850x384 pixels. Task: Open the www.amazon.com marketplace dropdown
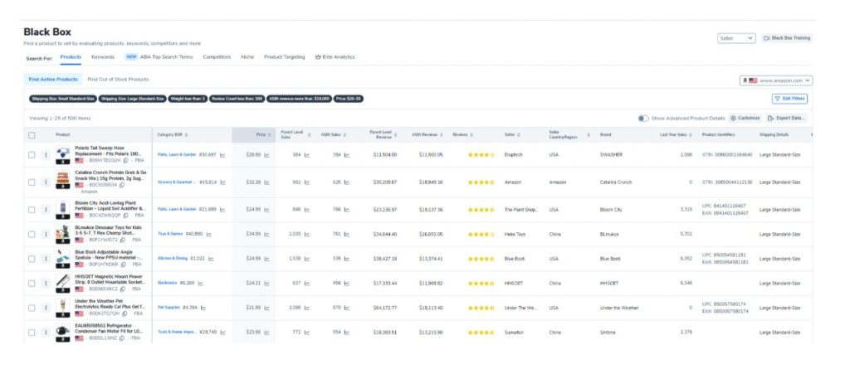[776, 80]
